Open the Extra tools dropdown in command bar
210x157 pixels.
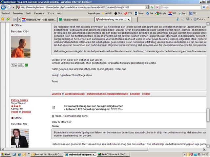coord(199,19)
